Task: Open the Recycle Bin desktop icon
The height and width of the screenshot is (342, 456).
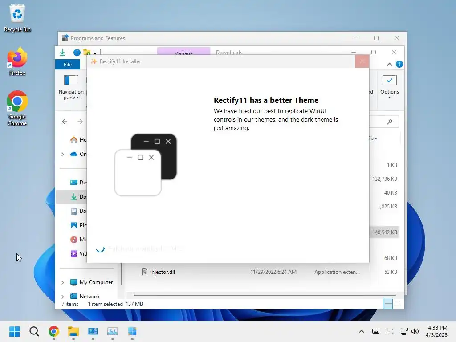Action: [17, 18]
